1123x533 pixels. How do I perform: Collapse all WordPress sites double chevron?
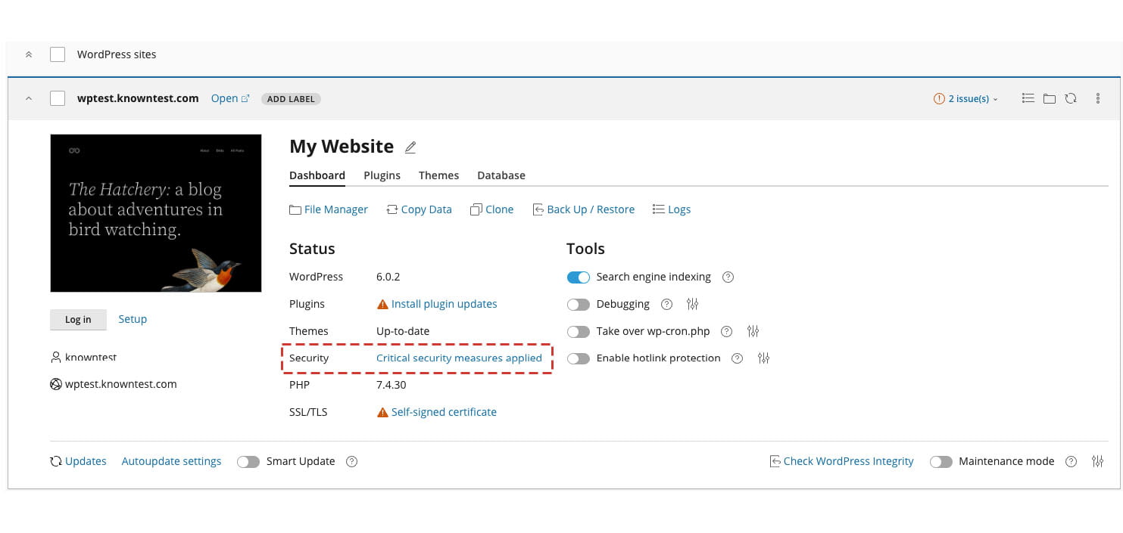[29, 54]
